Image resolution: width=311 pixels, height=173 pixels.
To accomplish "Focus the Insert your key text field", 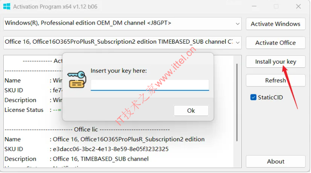I will coord(150,85).
